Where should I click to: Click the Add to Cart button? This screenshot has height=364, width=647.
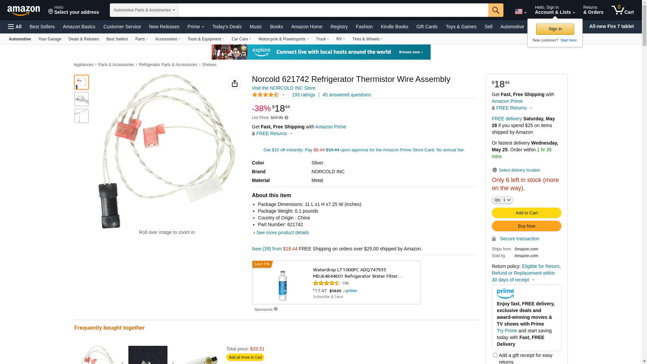point(526,213)
